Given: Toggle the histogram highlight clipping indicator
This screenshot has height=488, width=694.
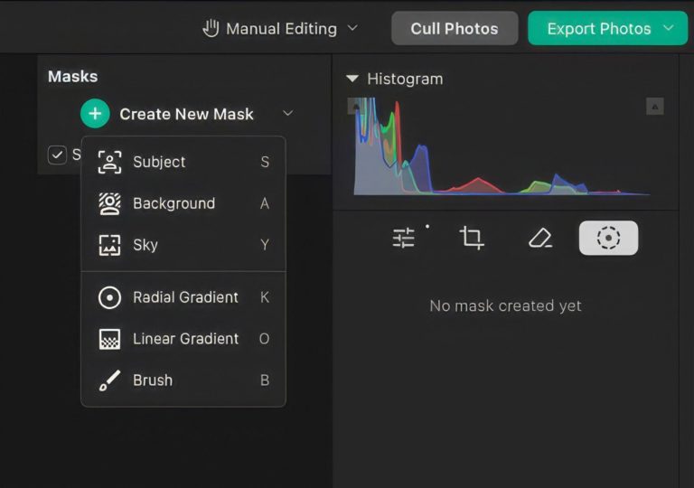Looking at the screenshot, I should pyautogui.click(x=655, y=107).
